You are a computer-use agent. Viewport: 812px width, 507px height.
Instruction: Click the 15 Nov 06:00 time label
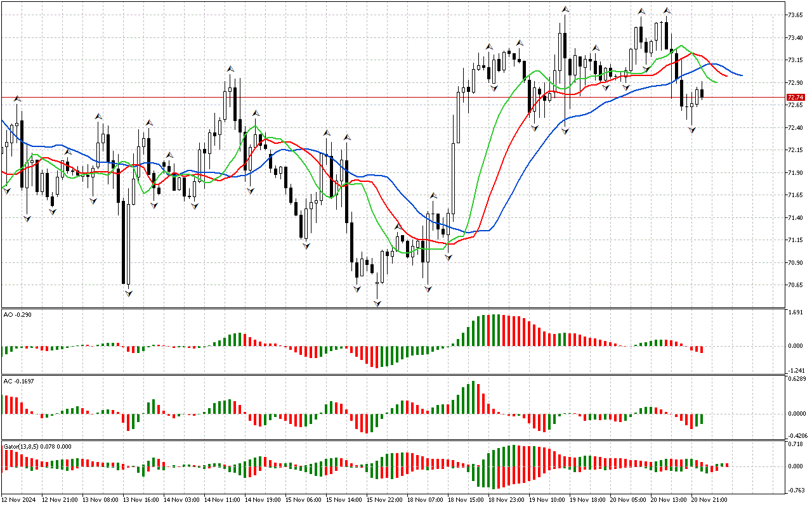(x=303, y=500)
